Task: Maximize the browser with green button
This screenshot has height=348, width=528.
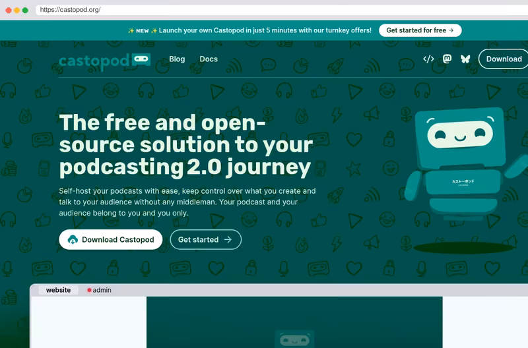Action: coord(25,10)
